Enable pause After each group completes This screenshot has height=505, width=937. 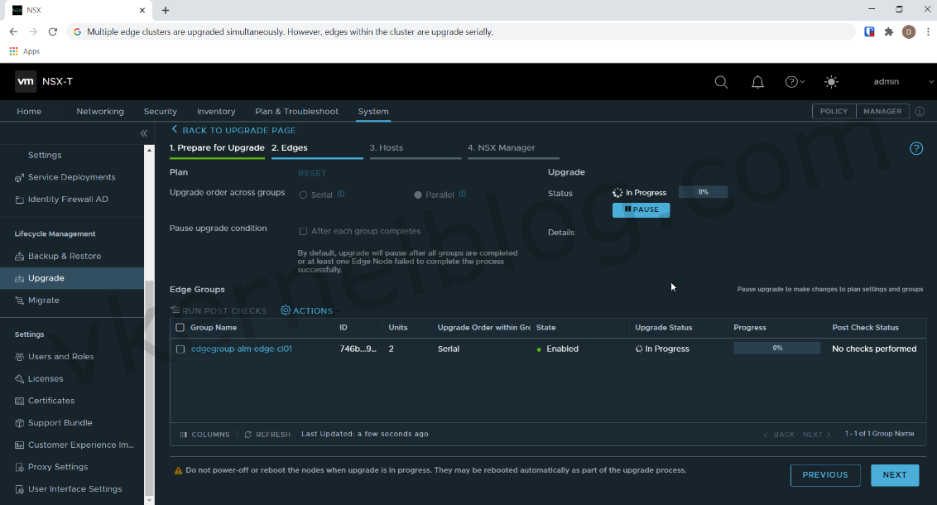[x=303, y=231]
